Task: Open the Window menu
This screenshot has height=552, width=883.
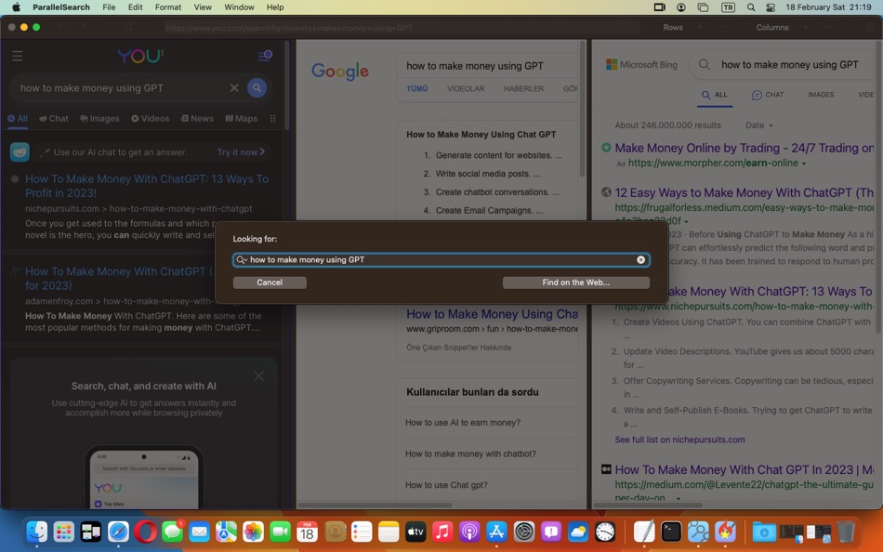Action: pos(239,7)
